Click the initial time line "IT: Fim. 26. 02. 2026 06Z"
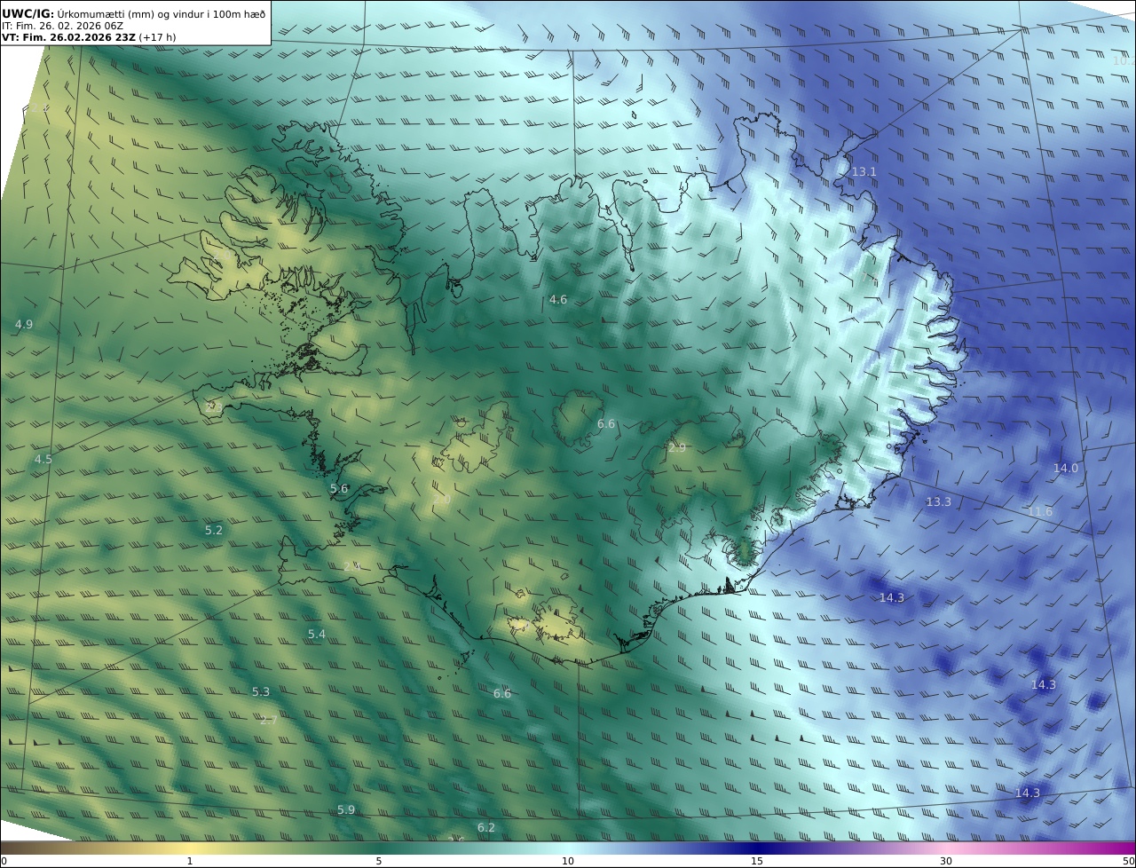1136x868 pixels. [63, 26]
